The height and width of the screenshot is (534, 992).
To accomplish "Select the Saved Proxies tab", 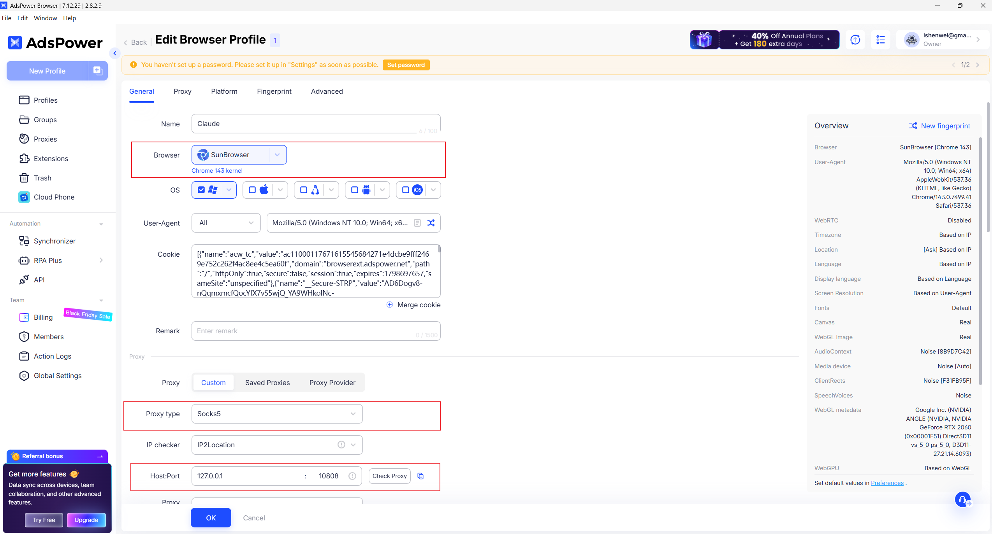I will coord(267,383).
